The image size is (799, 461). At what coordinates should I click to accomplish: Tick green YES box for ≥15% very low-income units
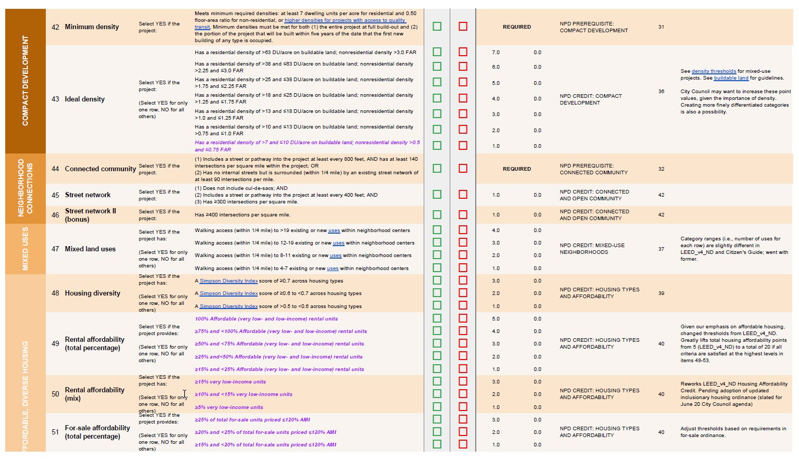click(437, 381)
